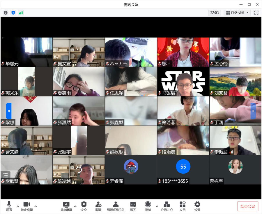Click the red 结束会议 button
Image resolution: width=262 pixels, height=214 pixels.
[x=248, y=206]
